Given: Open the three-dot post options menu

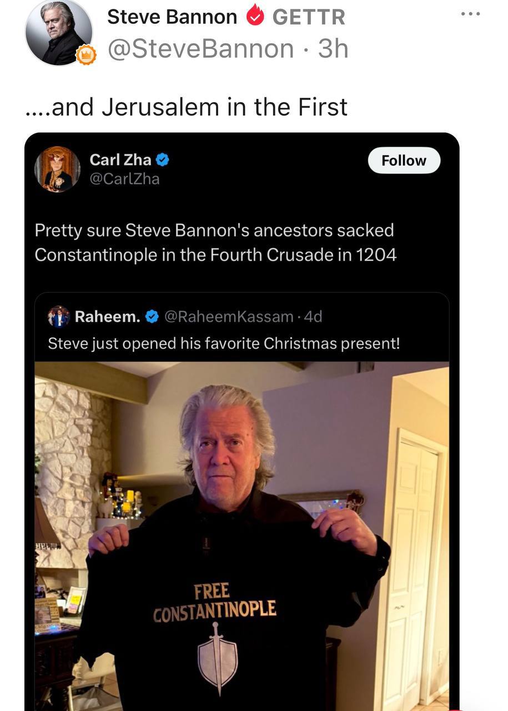Looking at the screenshot, I should 470,13.
